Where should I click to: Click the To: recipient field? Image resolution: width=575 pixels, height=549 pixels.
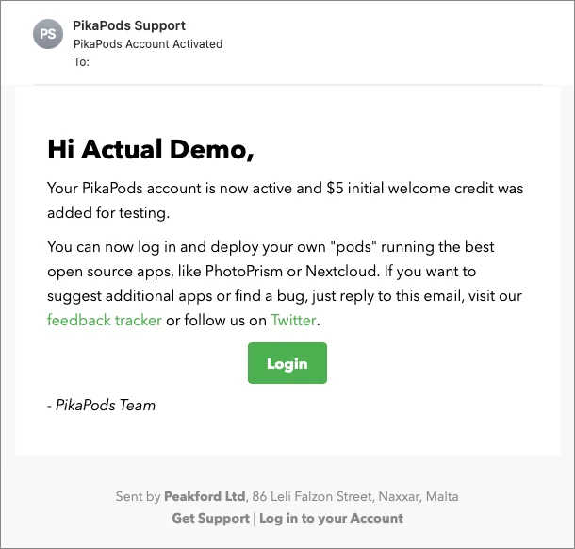[x=82, y=61]
